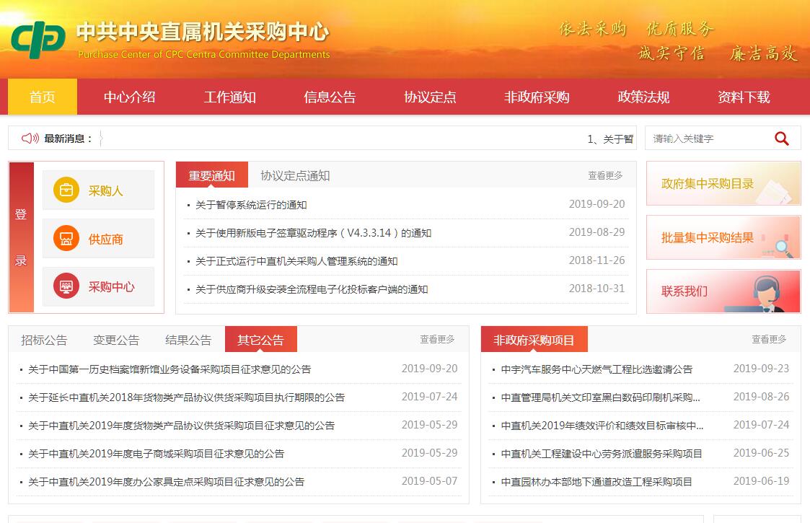Image resolution: width=810 pixels, height=523 pixels.
Task: Open 政策法规 in the navigation bar
Action: pos(643,97)
